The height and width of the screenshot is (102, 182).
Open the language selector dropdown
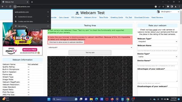[x=170, y=12]
